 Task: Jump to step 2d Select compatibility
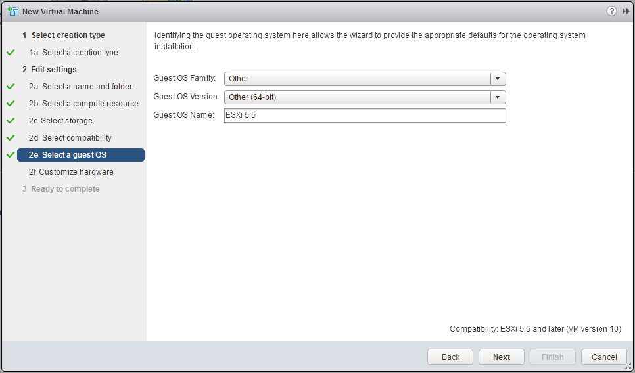click(70, 138)
